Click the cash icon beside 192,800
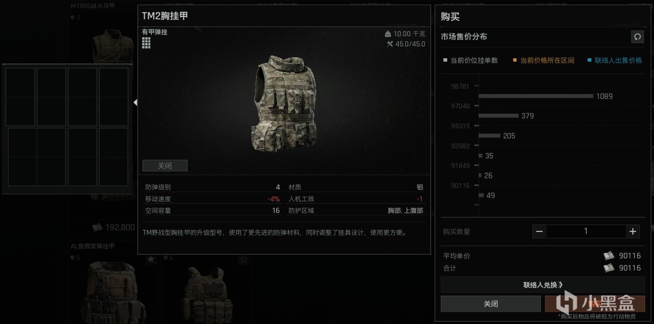 tap(98, 227)
